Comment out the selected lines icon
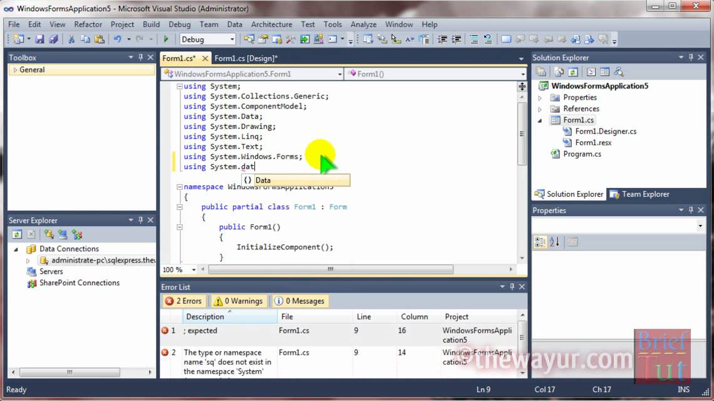 click(474, 39)
